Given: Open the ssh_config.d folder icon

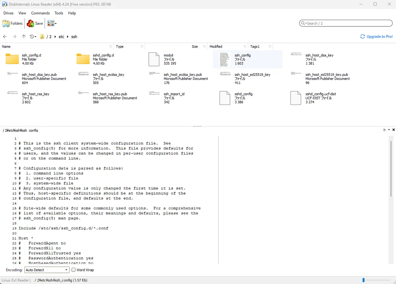Looking at the screenshot, I should click(12, 59).
